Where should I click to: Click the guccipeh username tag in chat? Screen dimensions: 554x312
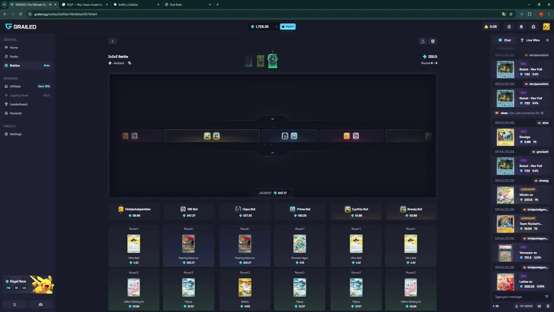tap(540, 152)
